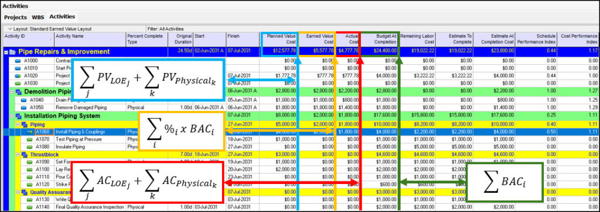This screenshot has width=600, height=212.
Task: Click the green activity icon next to A1060
Action: 30,132
